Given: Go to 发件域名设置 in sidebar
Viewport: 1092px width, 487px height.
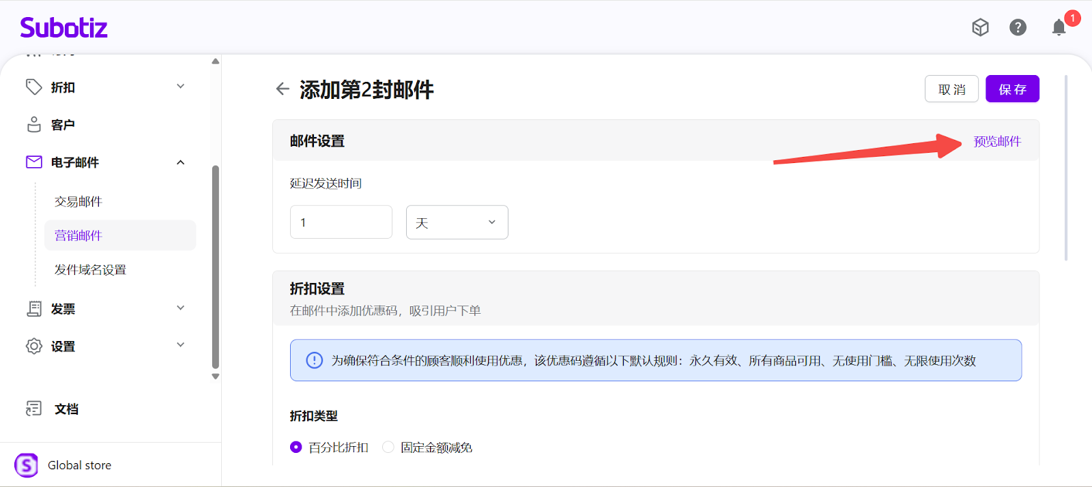Looking at the screenshot, I should [x=90, y=269].
